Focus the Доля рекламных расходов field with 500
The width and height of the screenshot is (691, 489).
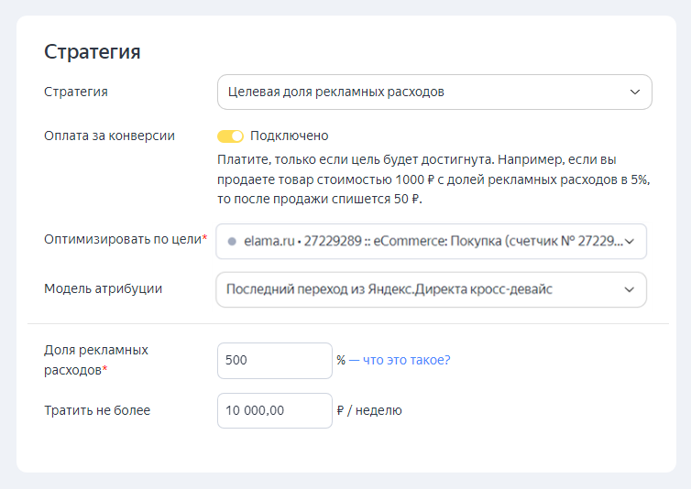[x=274, y=361]
